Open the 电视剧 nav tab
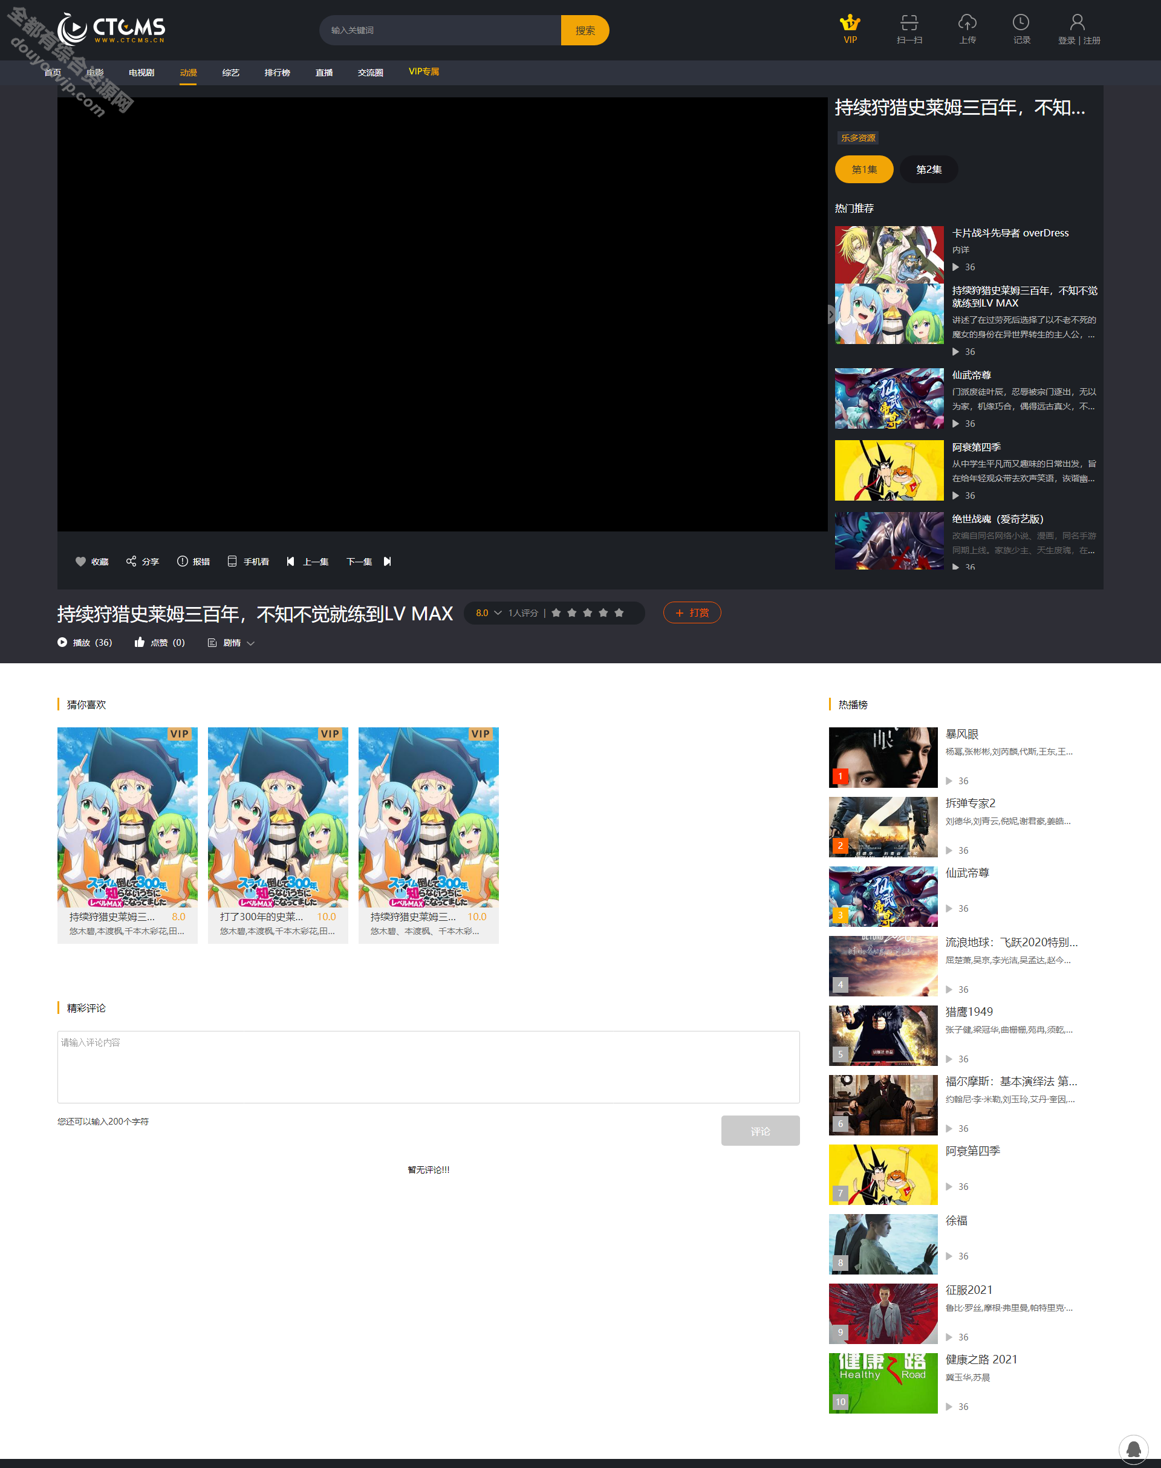The image size is (1161, 1468). (141, 73)
